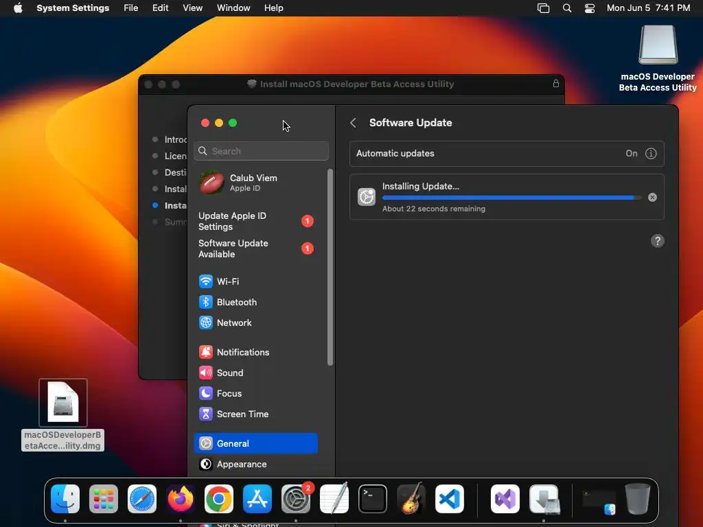Click the date and time clock

pos(648,8)
